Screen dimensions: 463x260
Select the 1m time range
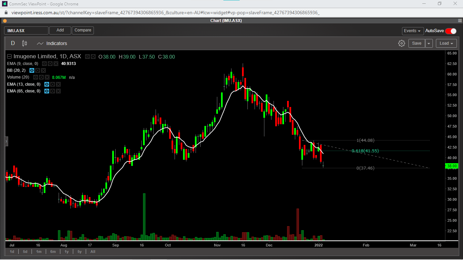point(39,252)
